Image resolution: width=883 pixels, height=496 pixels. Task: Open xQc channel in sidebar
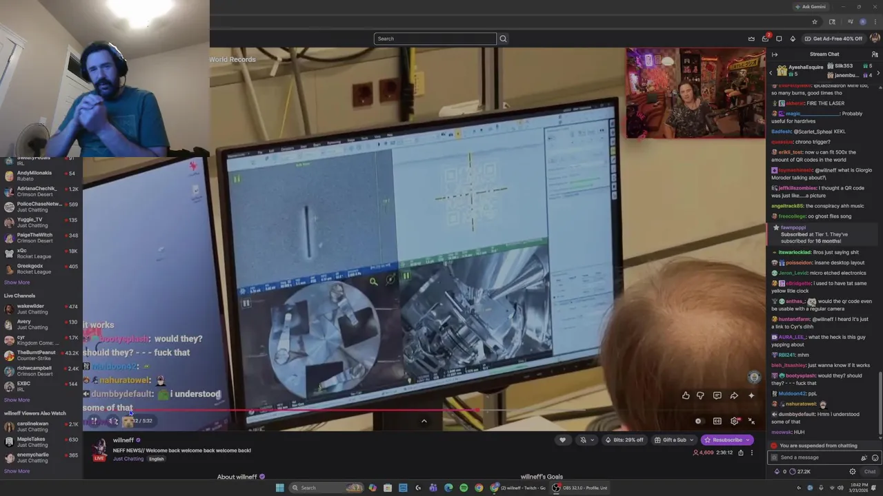tap(40, 254)
